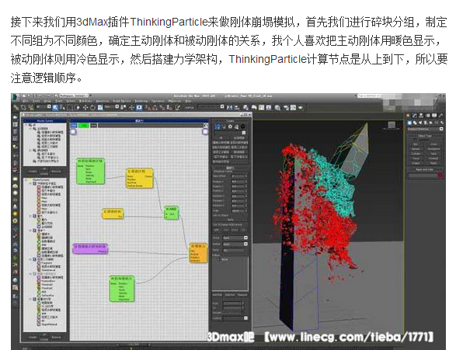Click Remove button under Master Dynamic tree
The image size is (456, 350).
56,338
